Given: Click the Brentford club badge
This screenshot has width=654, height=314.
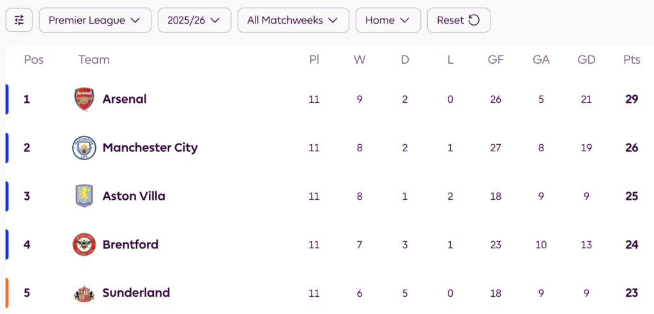Looking at the screenshot, I should [84, 244].
